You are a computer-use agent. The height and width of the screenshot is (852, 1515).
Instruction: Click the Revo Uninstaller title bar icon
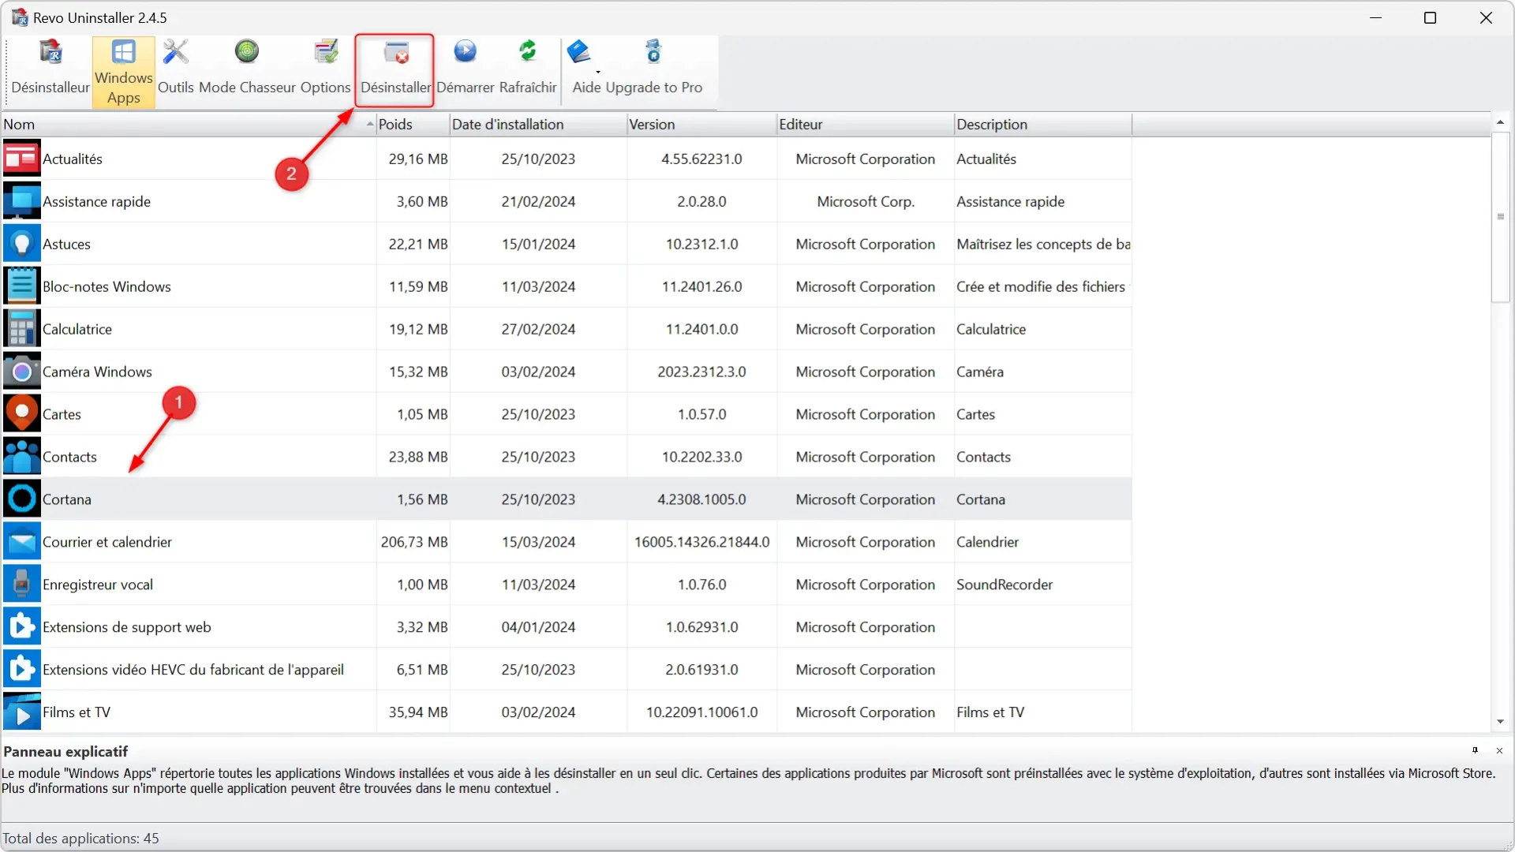point(20,17)
